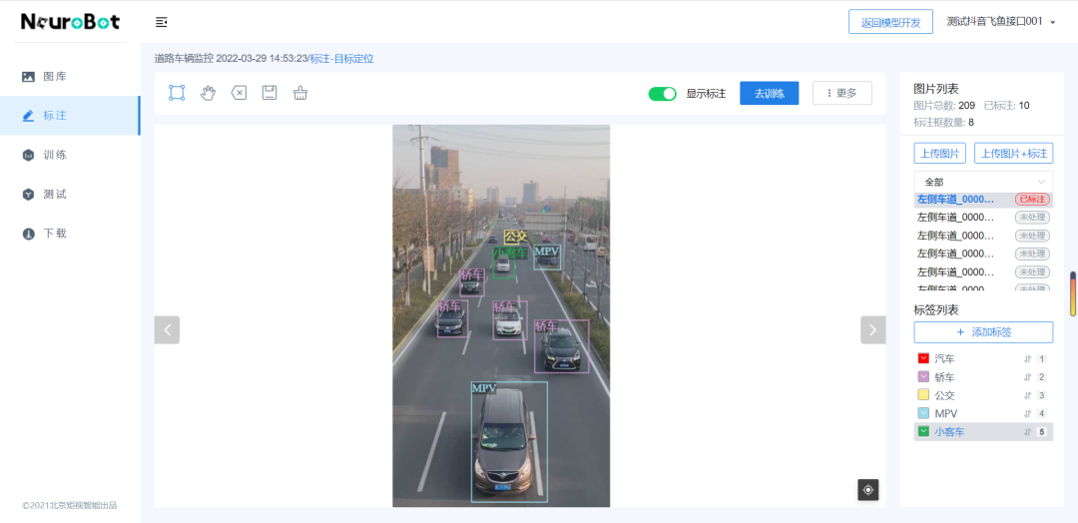The image size is (1078, 523).
Task: Click shortcut number 4 badge for MPV
Action: (1041, 414)
